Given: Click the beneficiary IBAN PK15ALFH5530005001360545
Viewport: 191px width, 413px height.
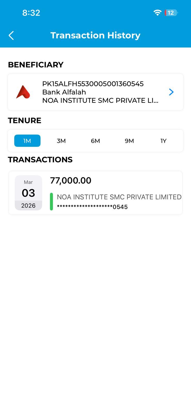Looking at the screenshot, I should [93, 84].
